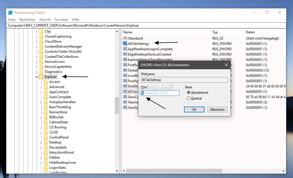Open the Ansicht menu
This screenshot has width=293, height=178.
[45, 19]
